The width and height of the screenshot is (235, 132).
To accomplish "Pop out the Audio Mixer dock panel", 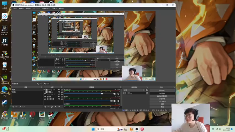I will pyautogui.click(x=120, y=87).
